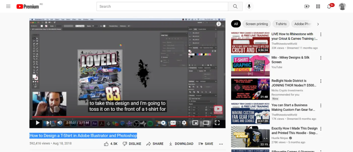Screen dimensions: 353x152
Task: Open the notifications bell
Action: pos(329,7)
